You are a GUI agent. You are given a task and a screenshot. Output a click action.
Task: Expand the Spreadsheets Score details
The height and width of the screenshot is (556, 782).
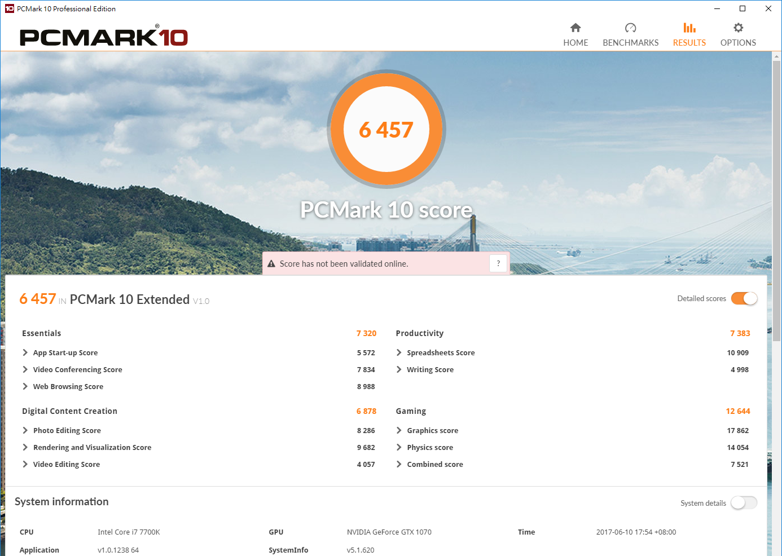pos(399,353)
